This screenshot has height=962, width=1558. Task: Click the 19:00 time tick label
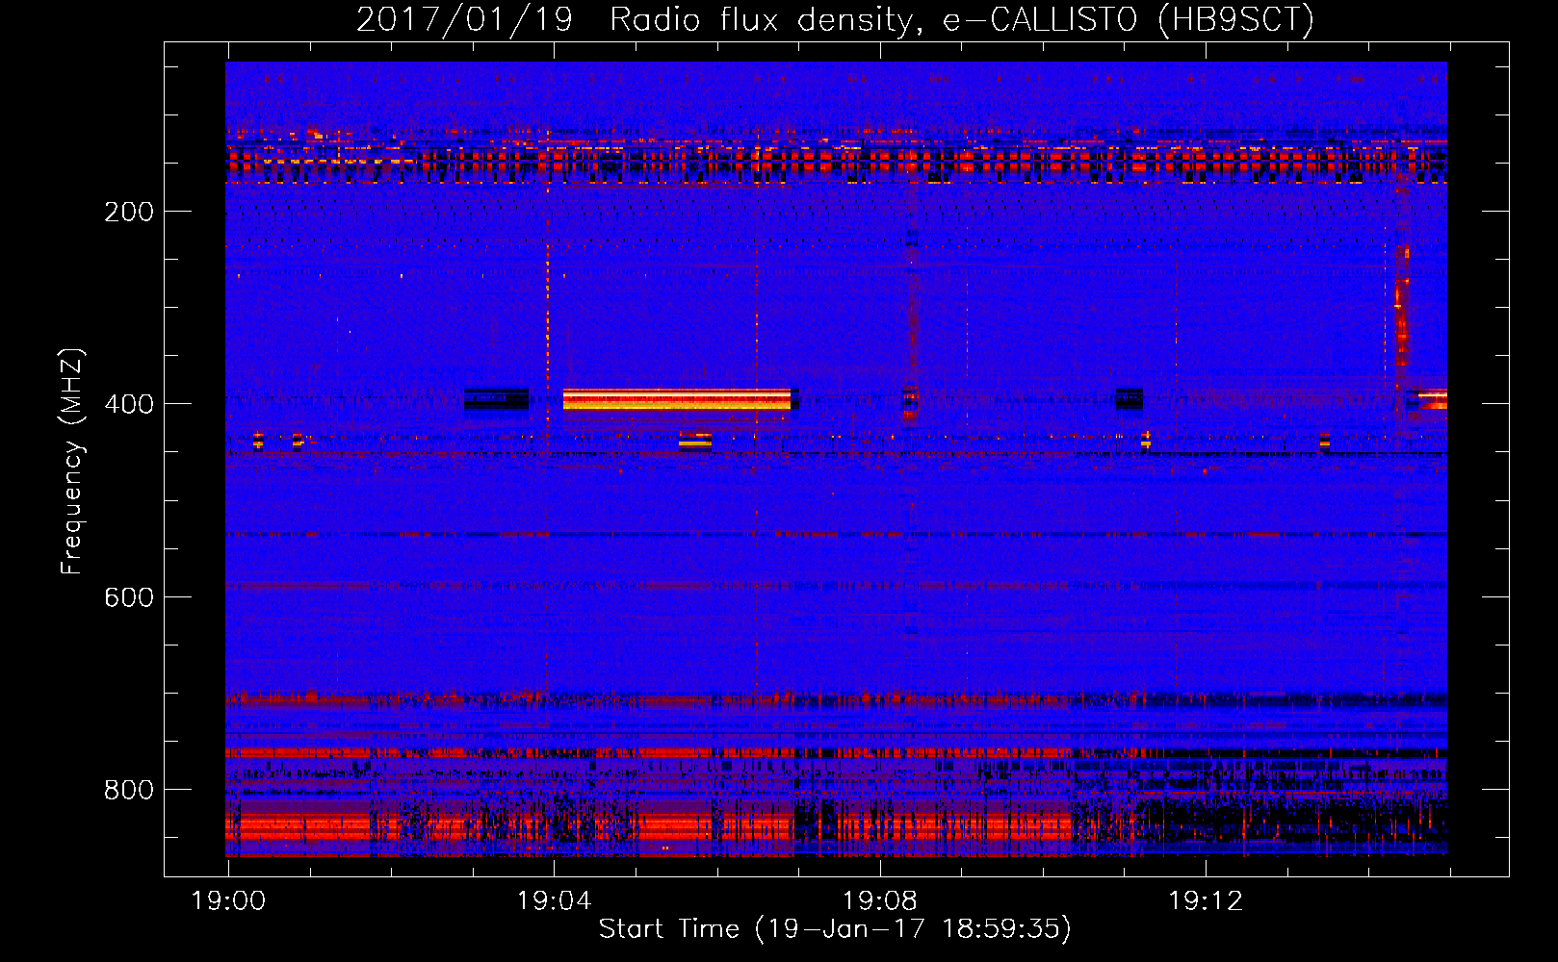coord(228,901)
